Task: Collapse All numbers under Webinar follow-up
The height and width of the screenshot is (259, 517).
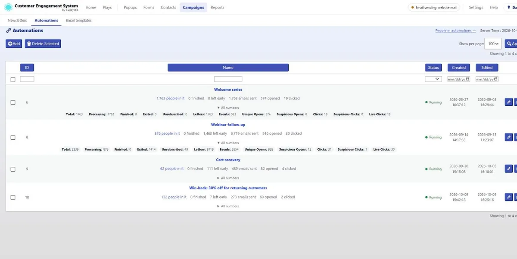Action: [228, 143]
